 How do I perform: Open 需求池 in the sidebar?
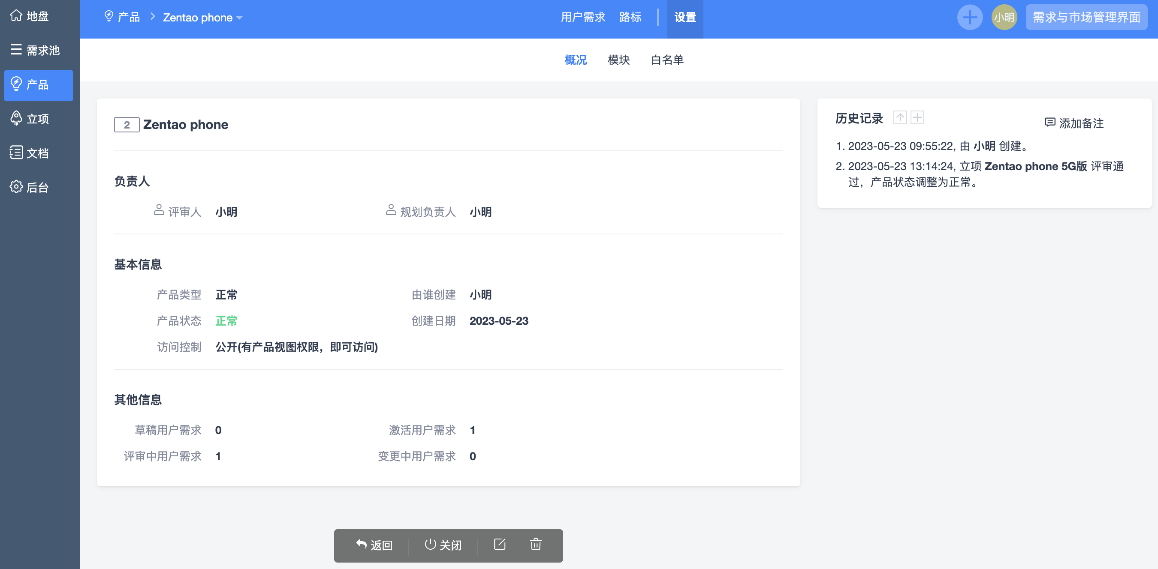point(35,50)
